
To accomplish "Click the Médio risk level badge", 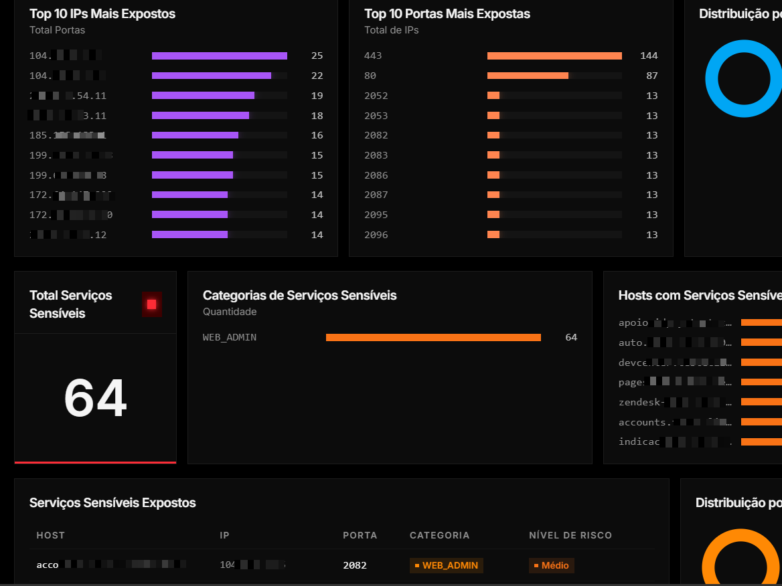I will pos(552,565).
